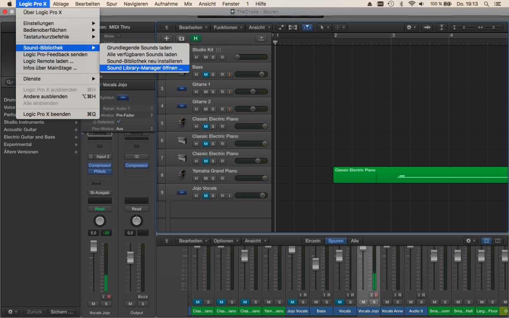Toggle the Q-Referenz checkbox
This screenshot has height=318, width=509.
point(119,122)
